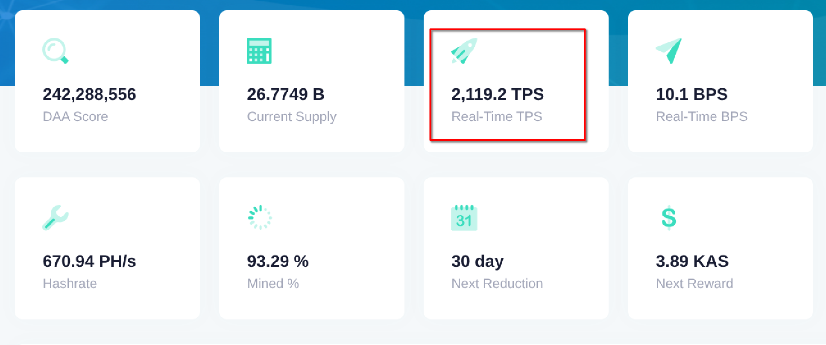This screenshot has width=826, height=345.
Task: Click the dollar sign Next Reward icon
Action: coord(668,217)
